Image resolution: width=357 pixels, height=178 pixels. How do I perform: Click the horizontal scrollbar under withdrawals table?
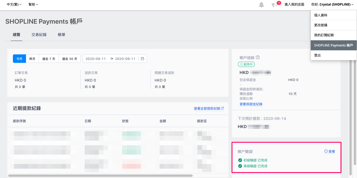coord(100,176)
